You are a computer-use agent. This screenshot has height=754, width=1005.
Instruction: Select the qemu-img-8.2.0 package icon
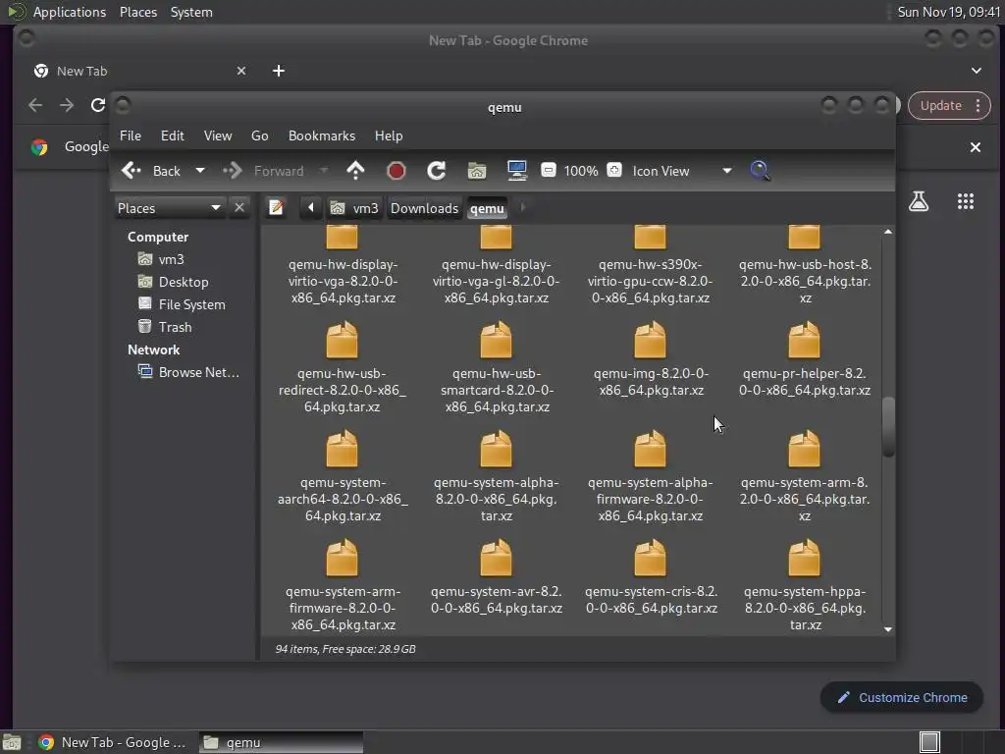[650, 340]
